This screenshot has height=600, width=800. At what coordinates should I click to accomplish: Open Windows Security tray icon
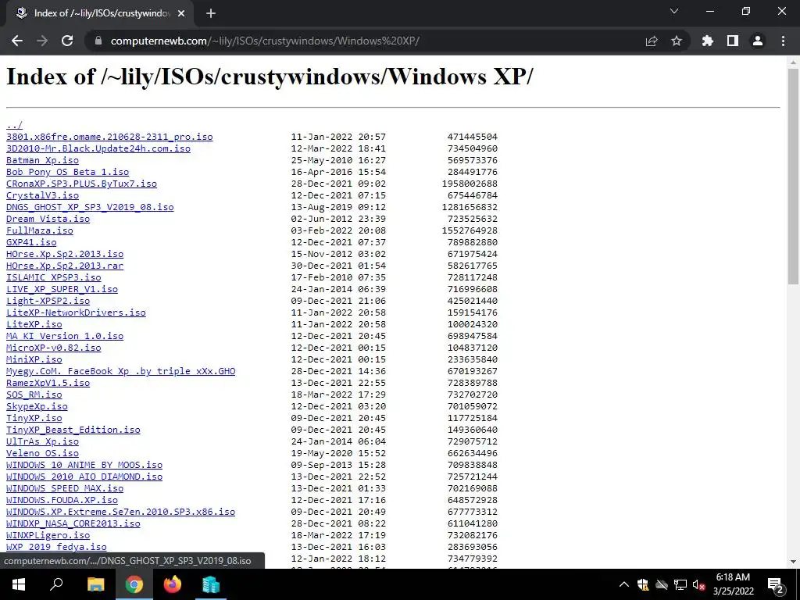pyautogui.click(x=643, y=584)
